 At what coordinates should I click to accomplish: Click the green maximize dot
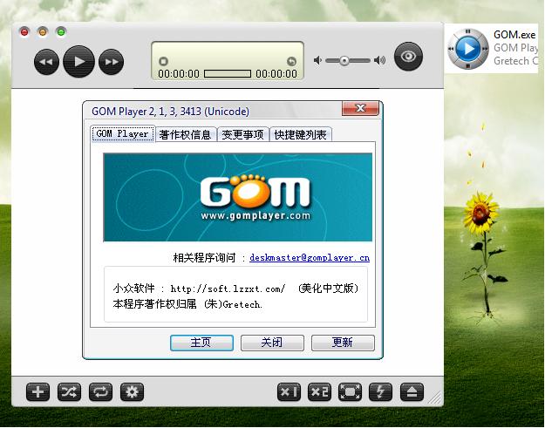coord(61,32)
